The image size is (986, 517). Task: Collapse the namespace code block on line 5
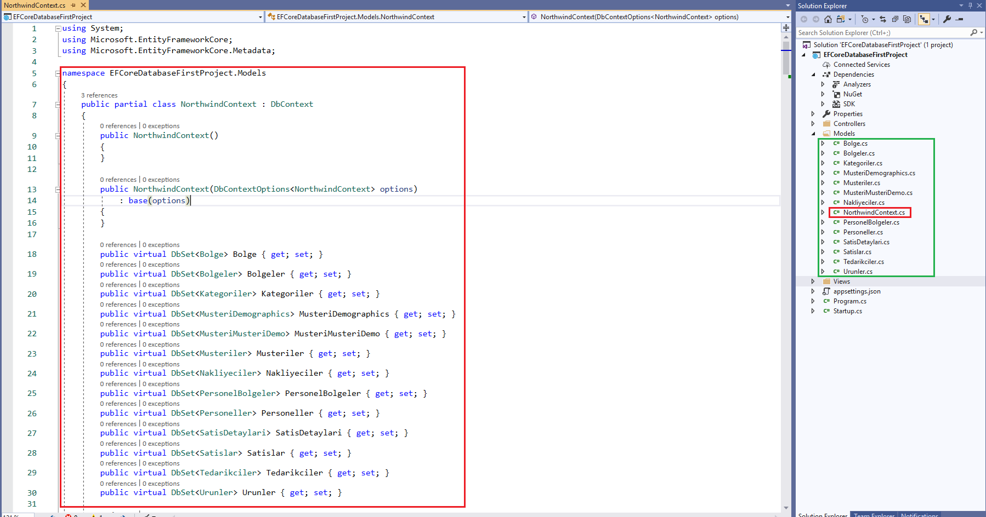click(x=58, y=73)
